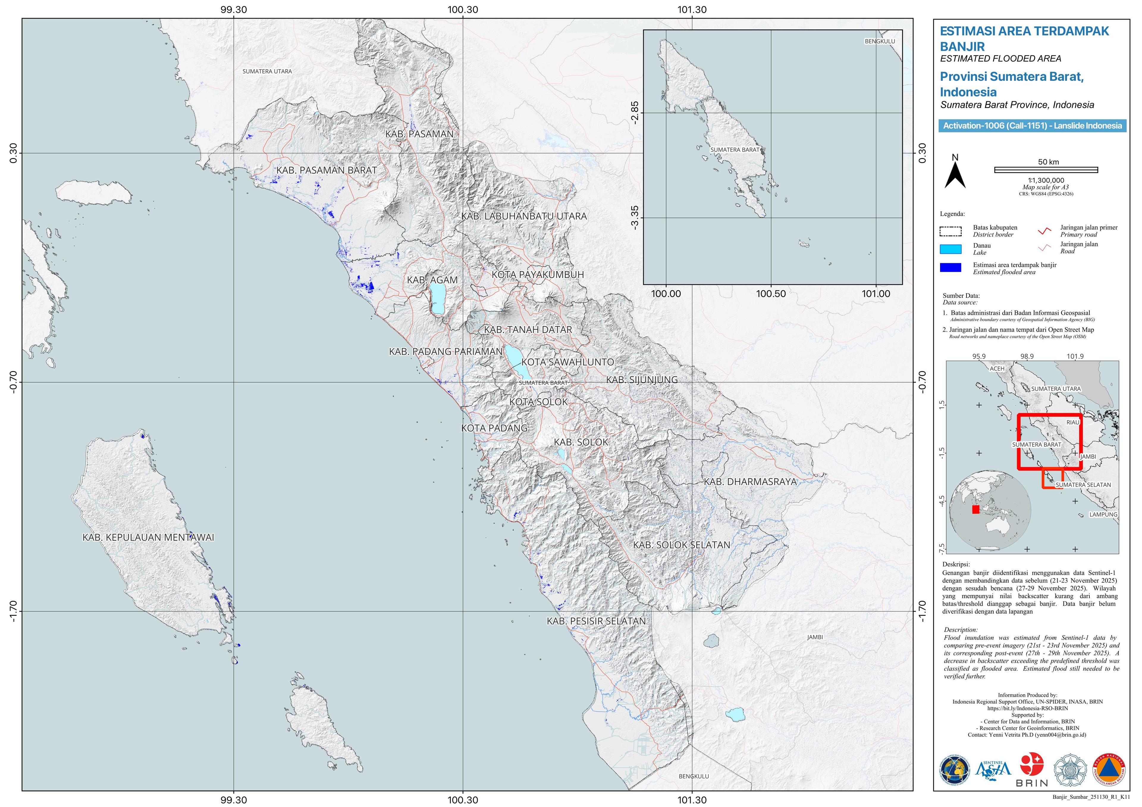Click the red square on the globe locator
Image resolution: width=1142 pixels, height=807 pixels.
point(975,509)
